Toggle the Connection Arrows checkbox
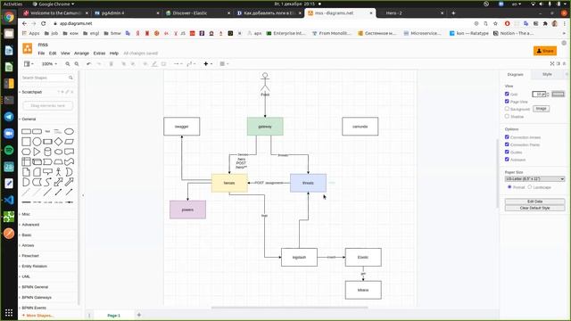The height and width of the screenshot is (321, 571). pos(507,136)
